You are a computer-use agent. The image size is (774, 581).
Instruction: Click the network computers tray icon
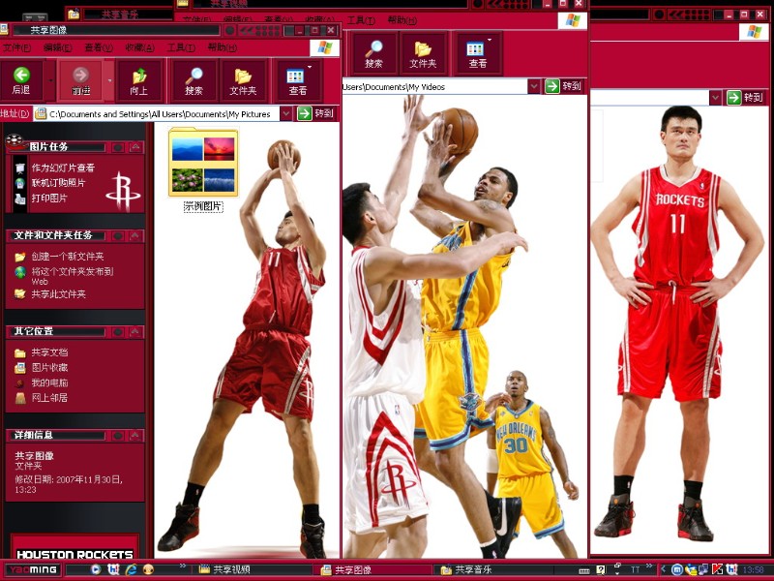click(x=704, y=569)
